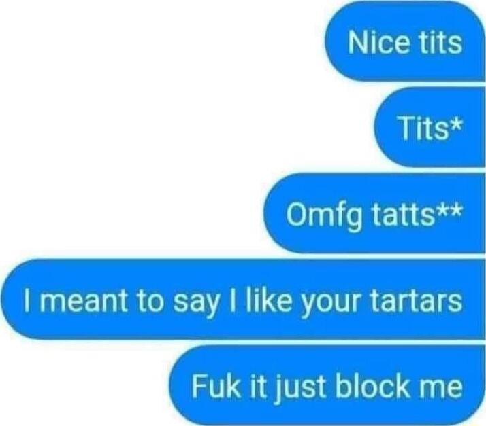This screenshot has width=486, height=426.
Task: Click the word "Omfg" in the third message
Action: point(325,217)
